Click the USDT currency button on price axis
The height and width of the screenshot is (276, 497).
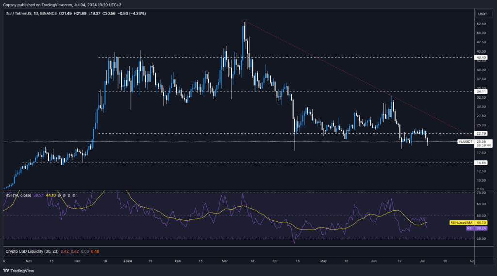(482, 14)
